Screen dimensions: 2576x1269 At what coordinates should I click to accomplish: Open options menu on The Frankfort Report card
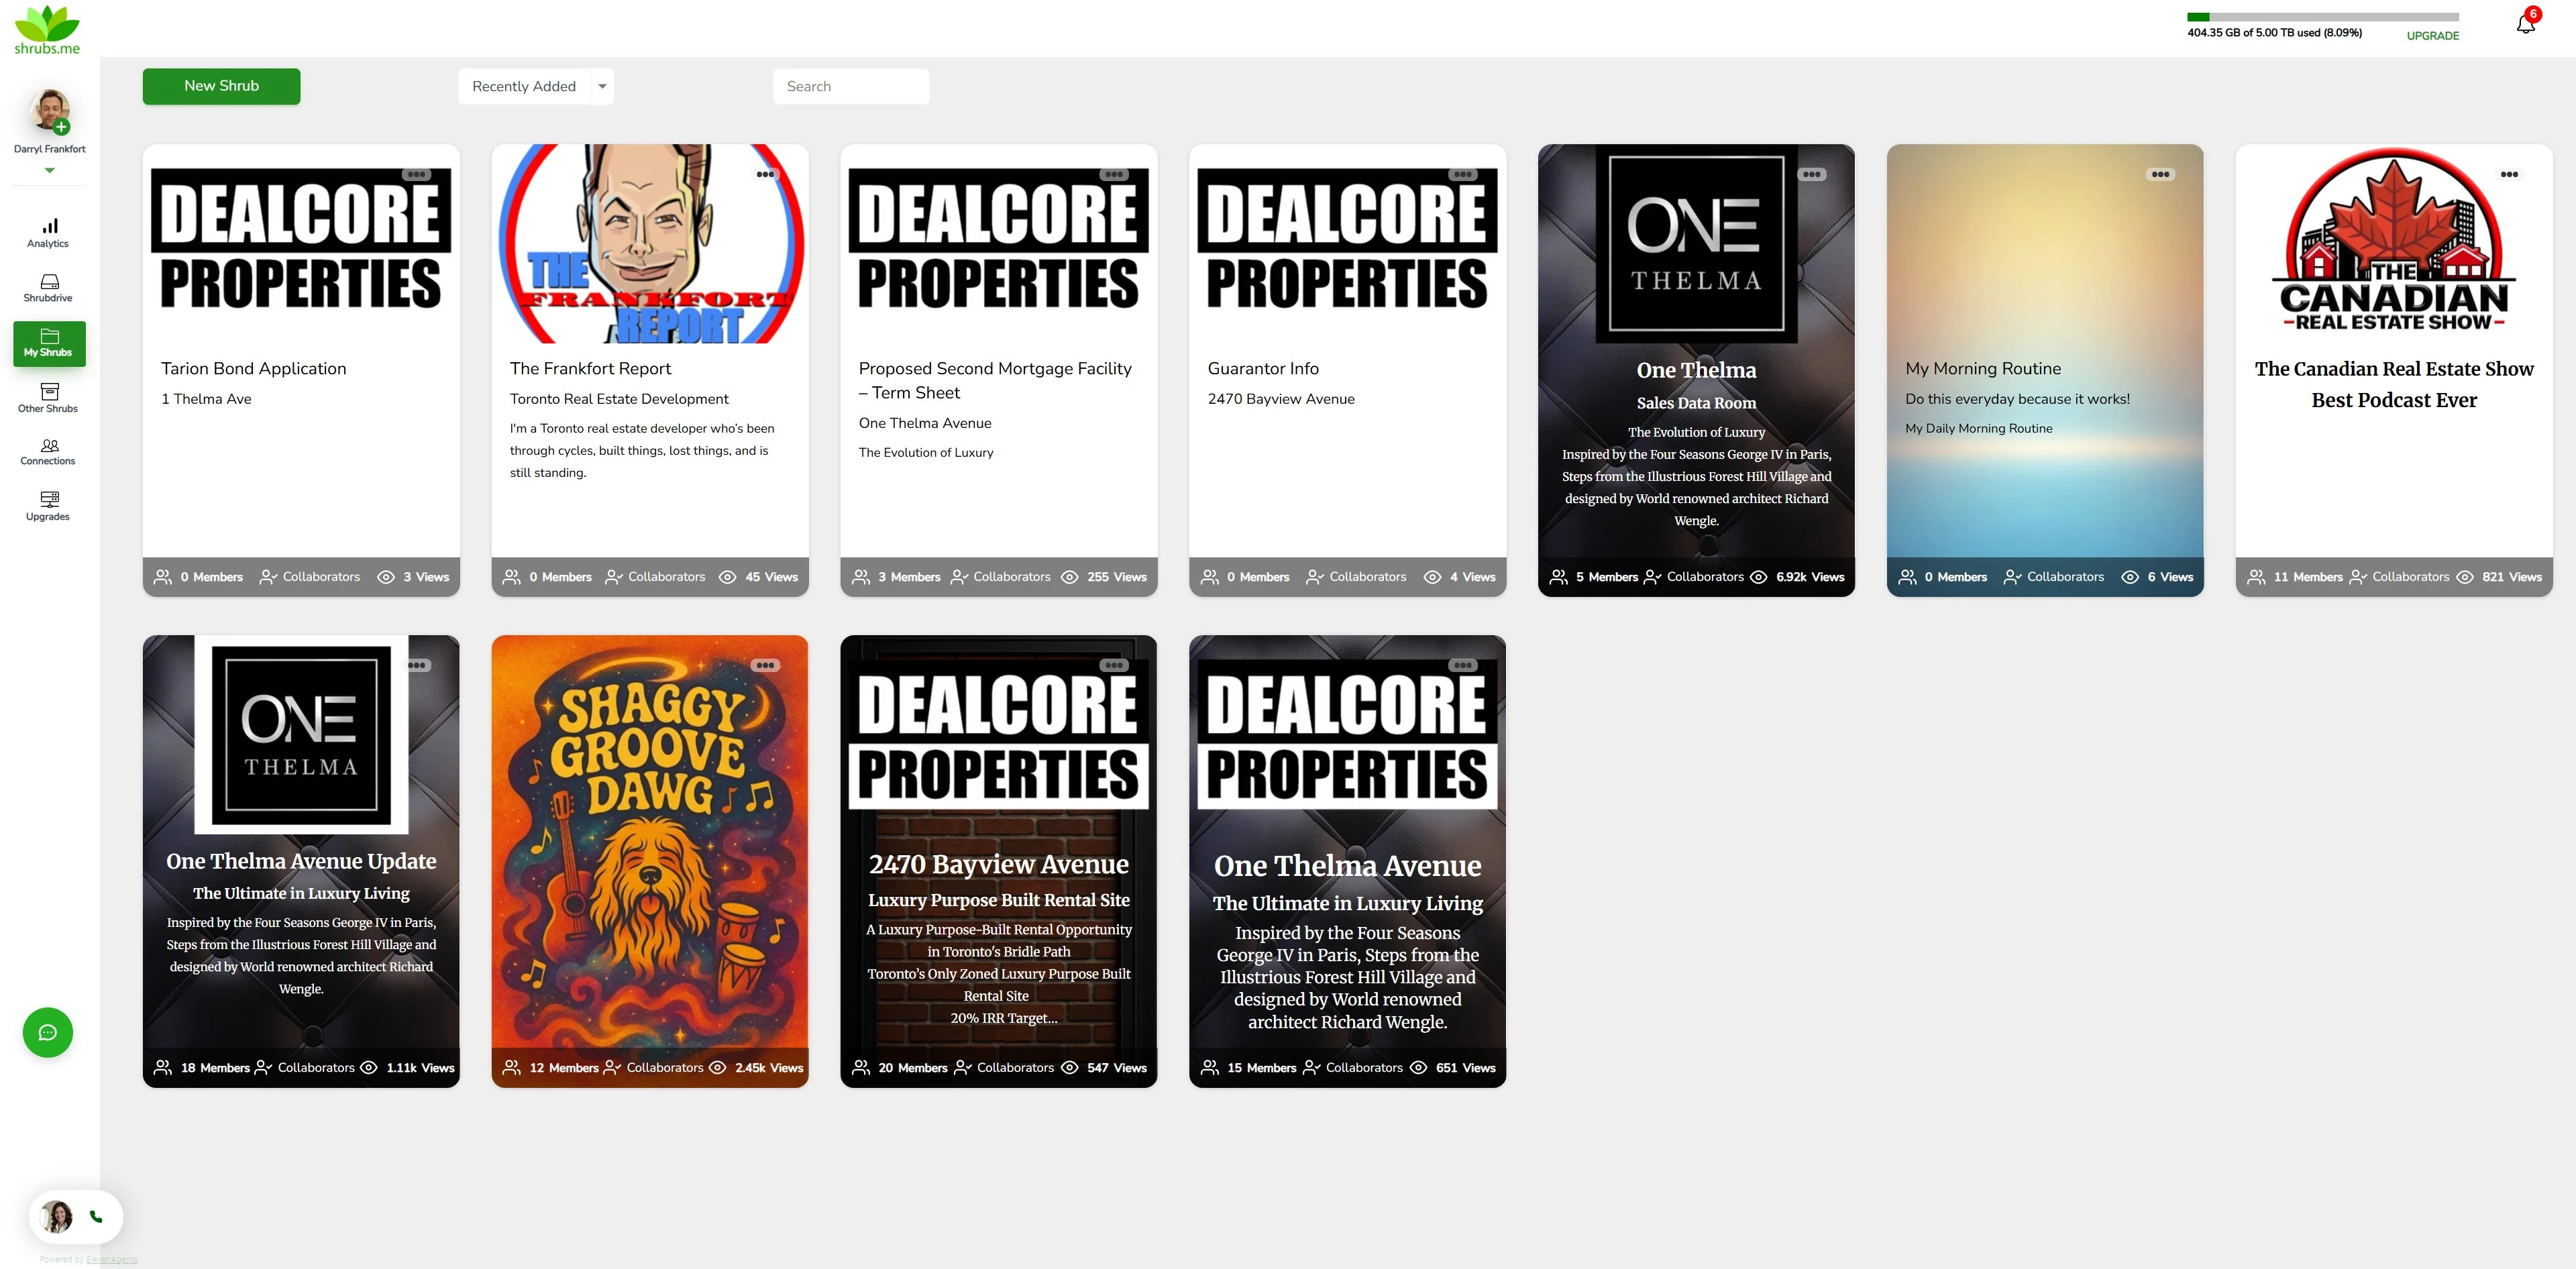click(765, 174)
